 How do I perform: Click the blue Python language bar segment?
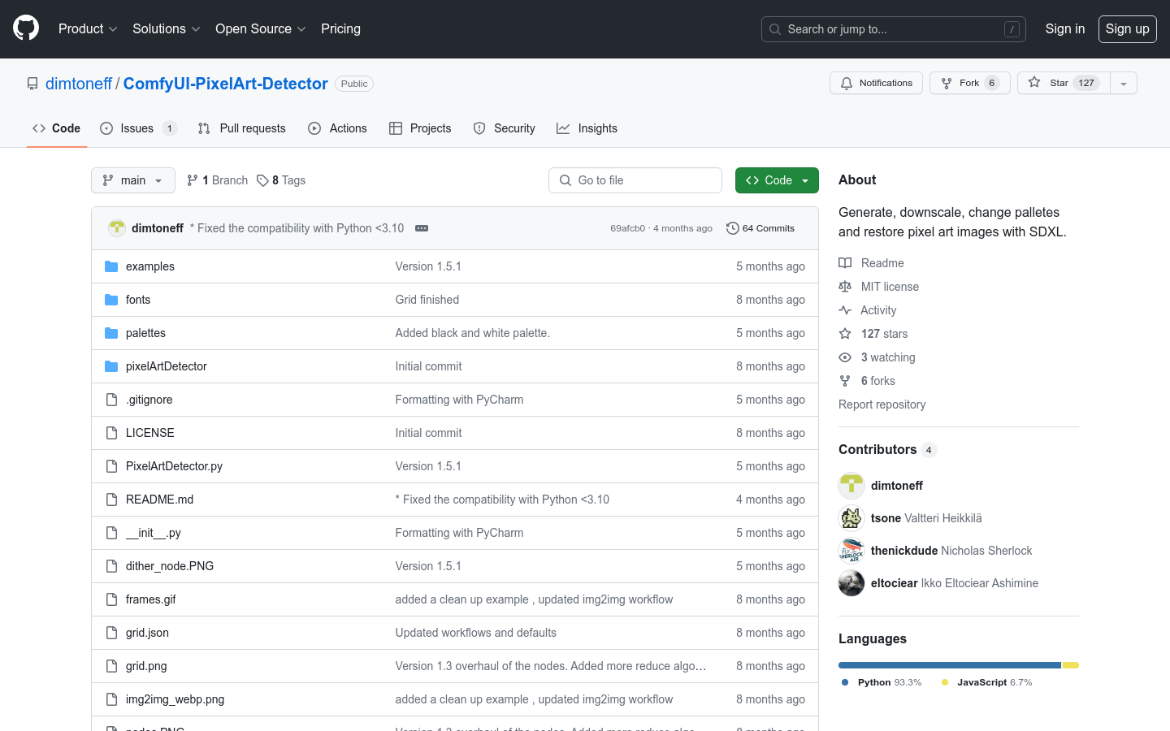(950, 665)
